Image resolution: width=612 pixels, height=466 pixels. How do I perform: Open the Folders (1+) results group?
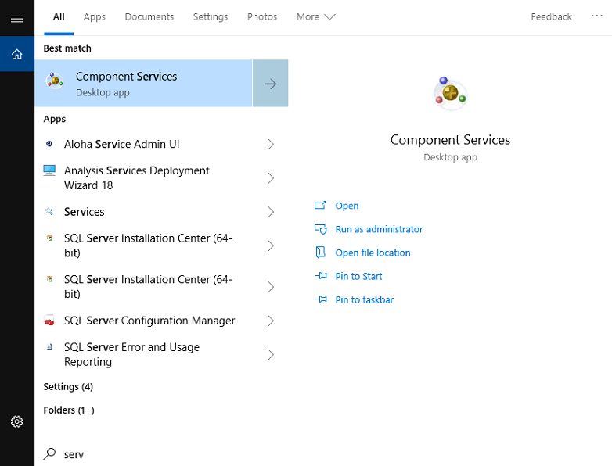(x=69, y=410)
